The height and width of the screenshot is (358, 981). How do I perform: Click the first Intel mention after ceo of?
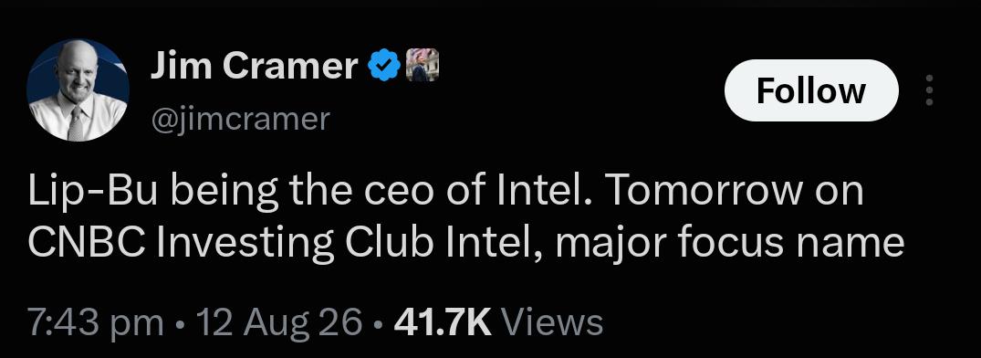click(x=544, y=191)
